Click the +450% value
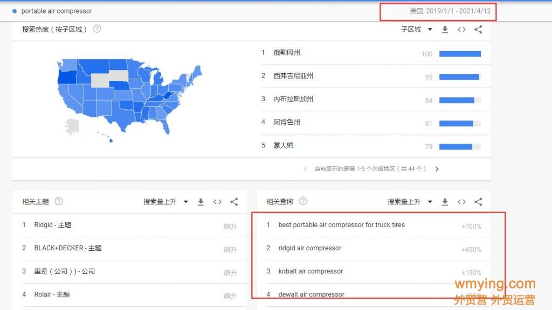This screenshot has height=310, width=552. (471, 250)
